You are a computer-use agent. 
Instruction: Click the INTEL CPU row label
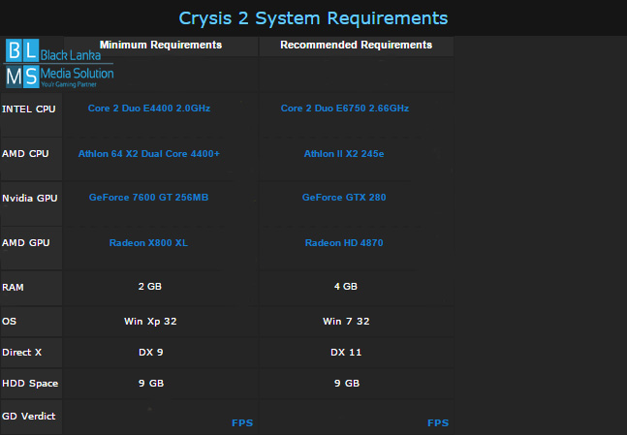(x=29, y=109)
